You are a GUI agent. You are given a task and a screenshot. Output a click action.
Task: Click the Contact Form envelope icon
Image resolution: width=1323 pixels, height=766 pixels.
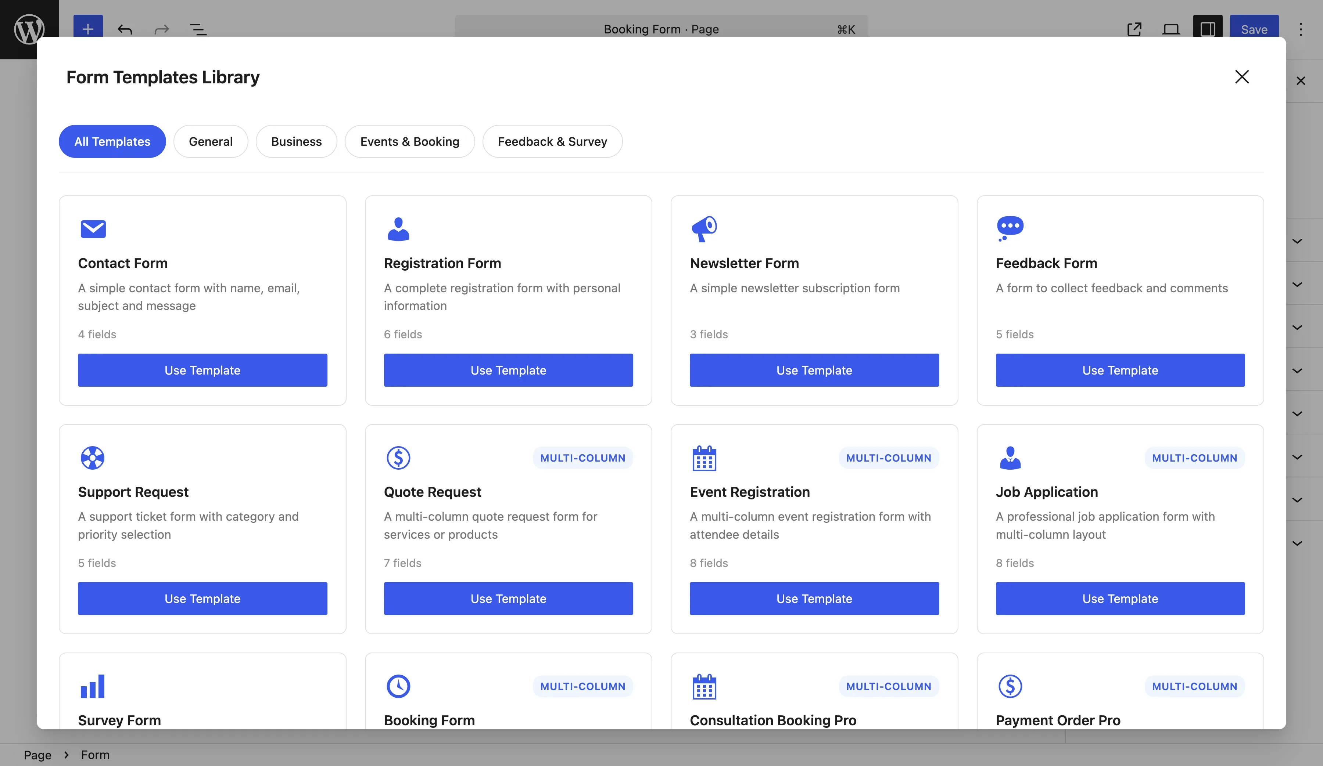[x=93, y=229]
